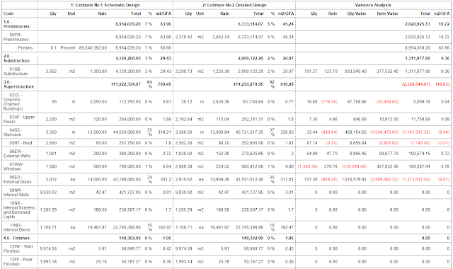Select the Columns total '107,740.84'
Image resolution: width=453 pixels, height=269 pixels.
pos(253,102)
